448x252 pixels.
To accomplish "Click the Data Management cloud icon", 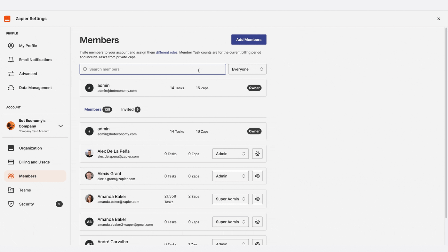I will [11, 88].
